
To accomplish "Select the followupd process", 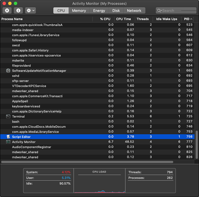I will pyautogui.click(x=97, y=40).
